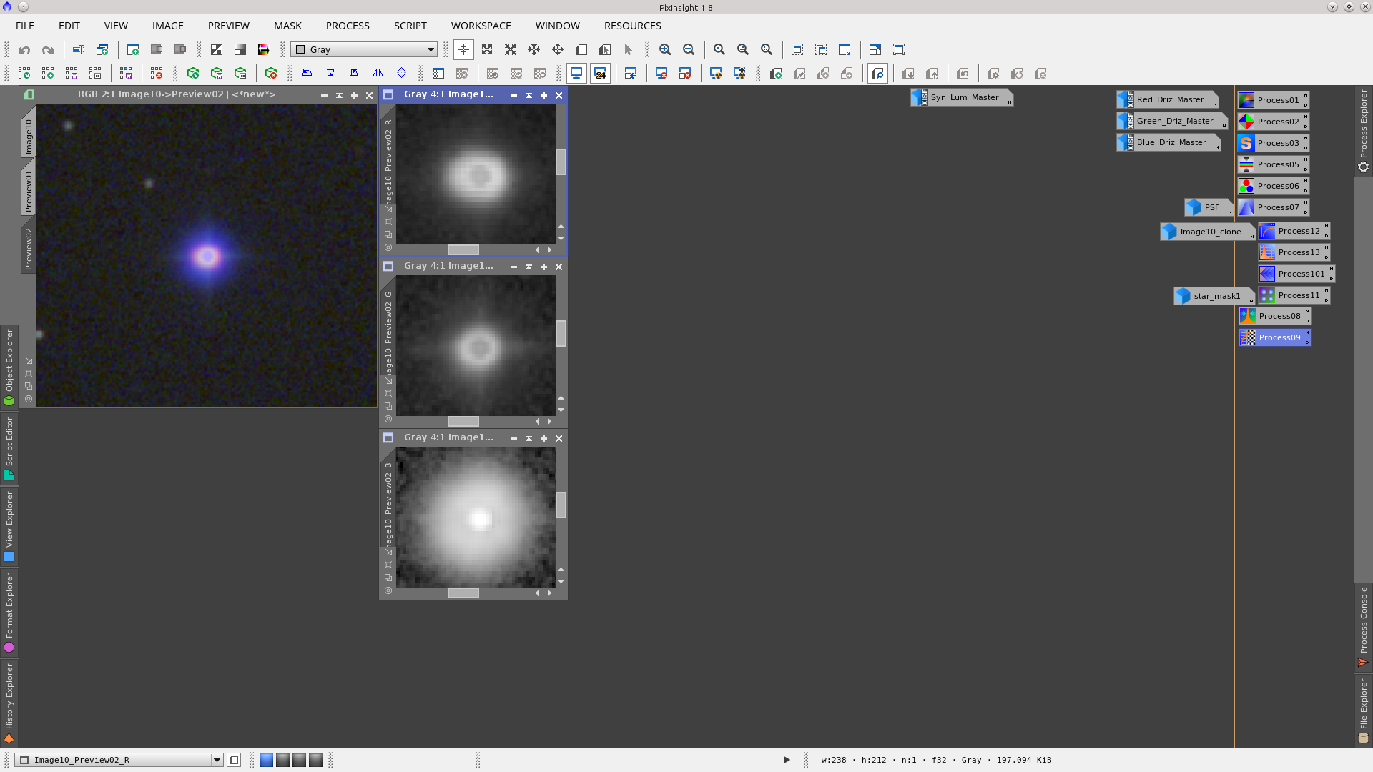Toggle the readout crosshair mode button

[x=463, y=49]
